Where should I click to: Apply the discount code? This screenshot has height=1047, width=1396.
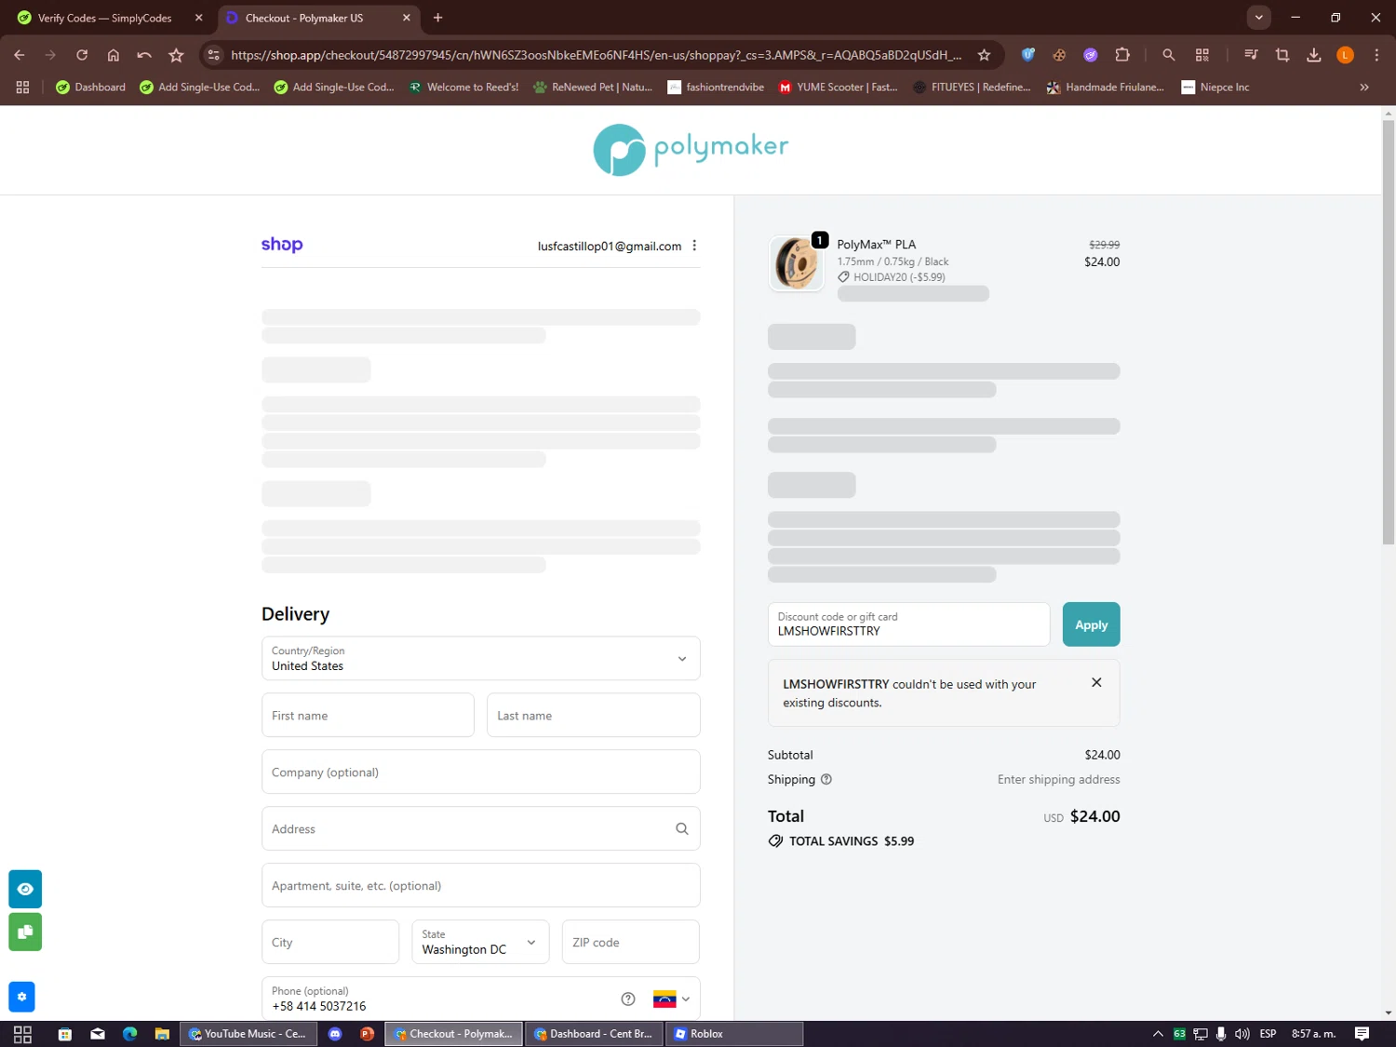point(1091,624)
